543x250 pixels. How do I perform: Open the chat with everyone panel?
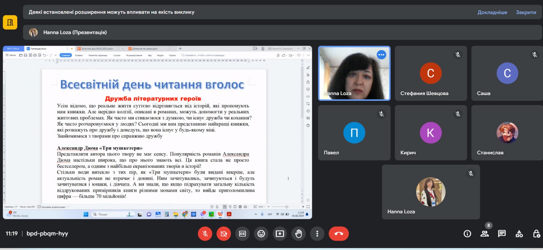pos(502,234)
